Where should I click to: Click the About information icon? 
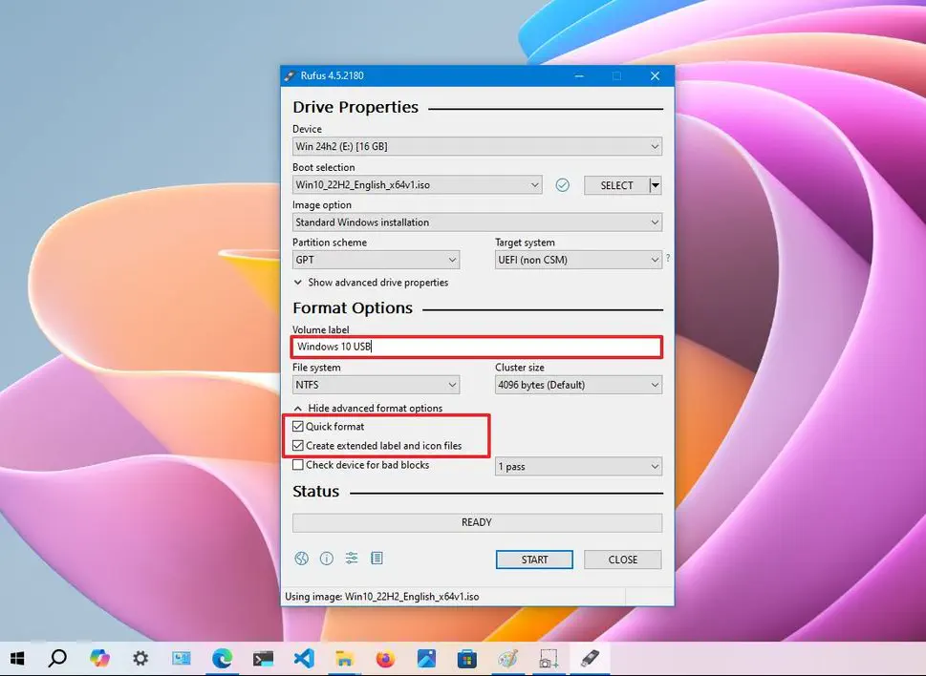(327, 559)
